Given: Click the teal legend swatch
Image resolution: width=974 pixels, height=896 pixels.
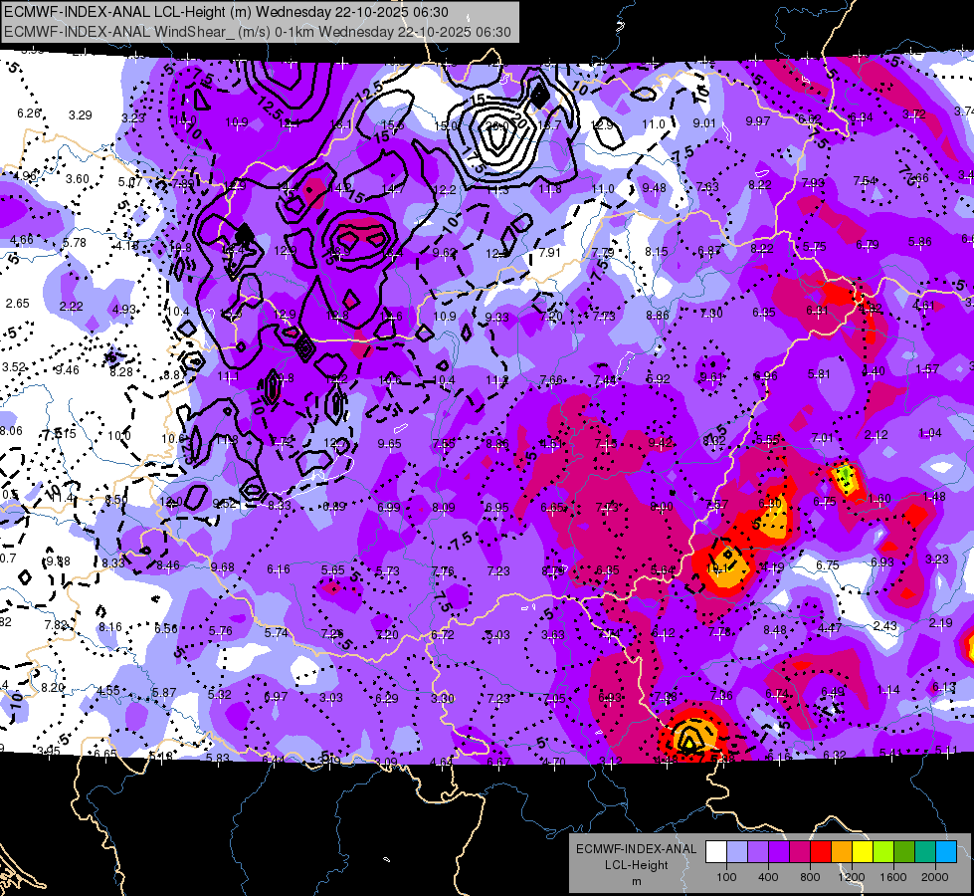Looking at the screenshot, I should (x=925, y=852).
